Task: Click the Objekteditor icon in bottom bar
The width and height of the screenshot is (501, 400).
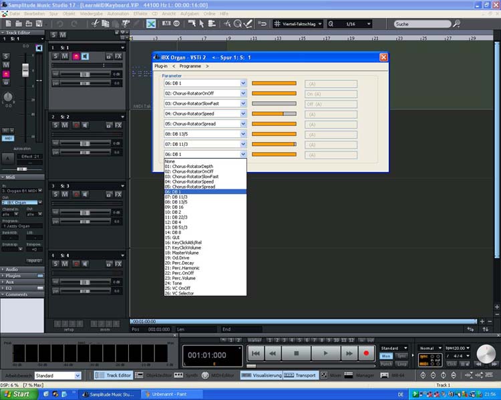Action: [139, 375]
